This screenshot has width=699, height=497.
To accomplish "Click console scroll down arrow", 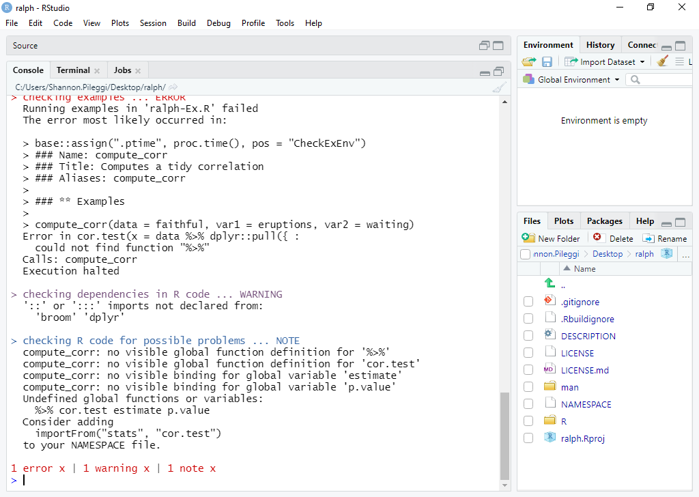I will click(504, 485).
